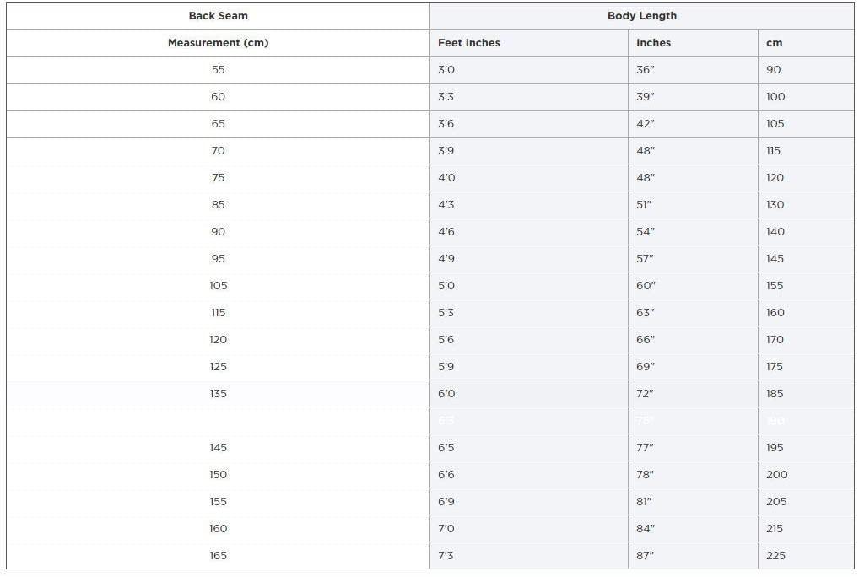Click the 54″ inches cell
The height and width of the screenshot is (577, 859).
(x=646, y=232)
